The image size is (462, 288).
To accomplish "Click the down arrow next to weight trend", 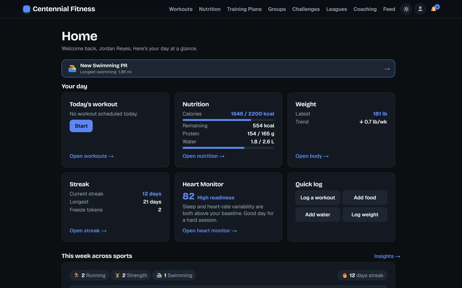I will [x=361, y=122].
